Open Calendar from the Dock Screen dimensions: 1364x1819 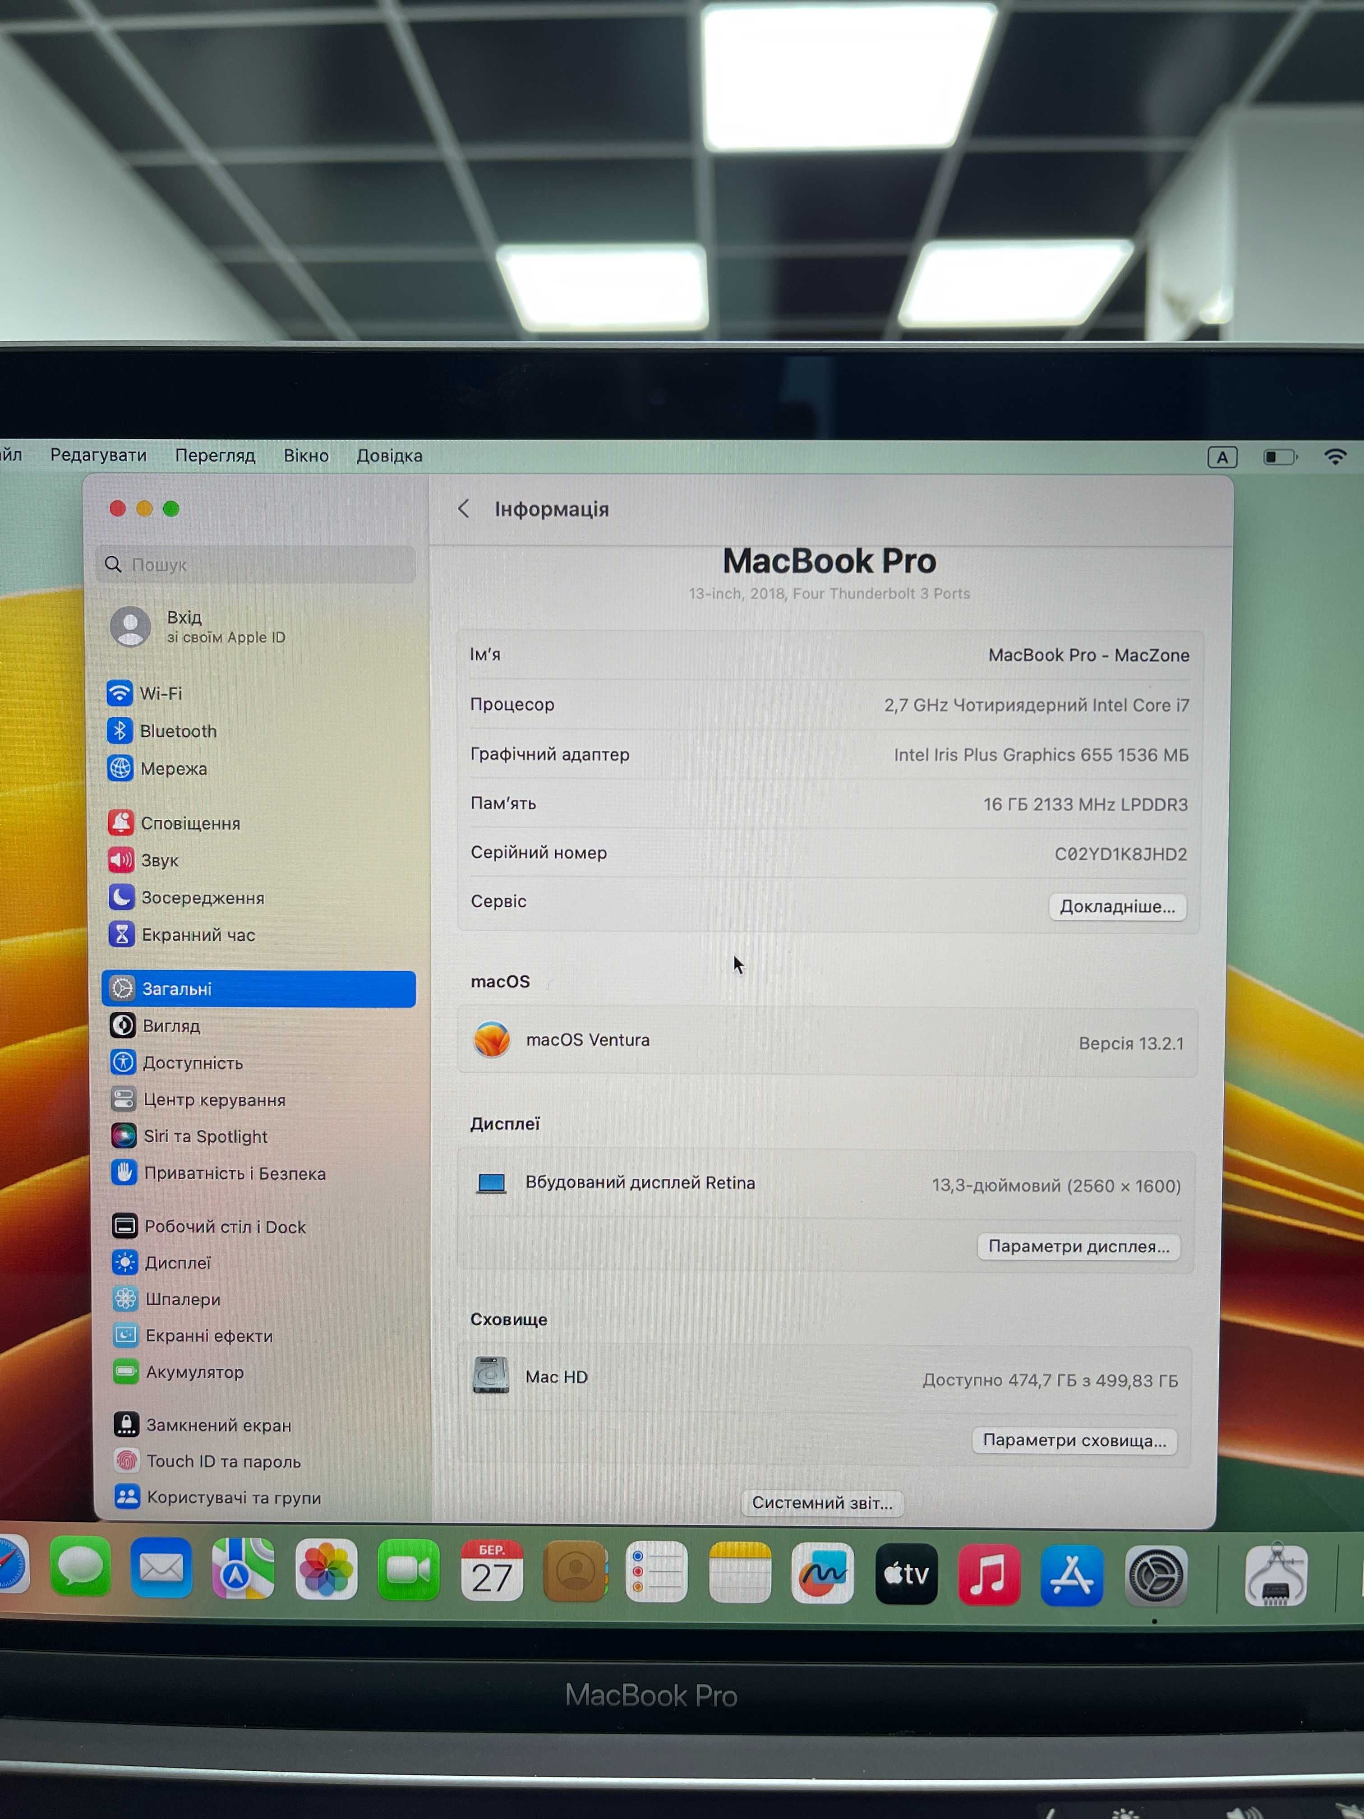click(x=492, y=1571)
